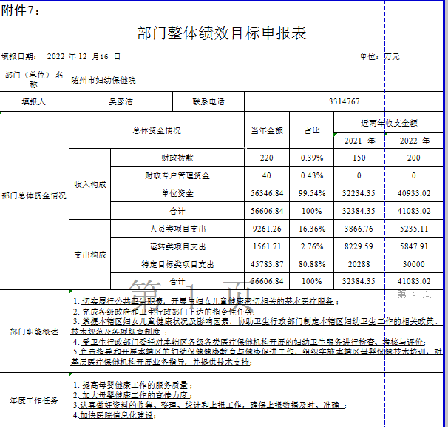Click the 运转类项目支出 row label
The width and height of the screenshot is (448, 427).
(x=177, y=246)
